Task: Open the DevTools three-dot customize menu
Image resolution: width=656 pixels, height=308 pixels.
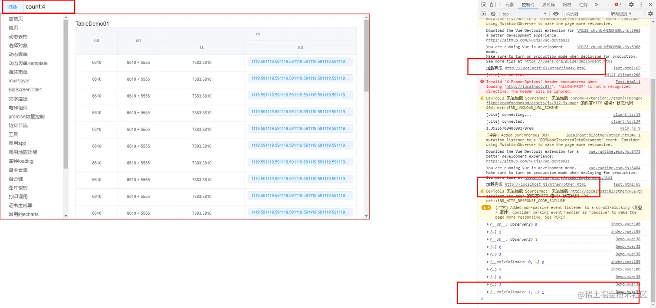Action: point(641,4)
